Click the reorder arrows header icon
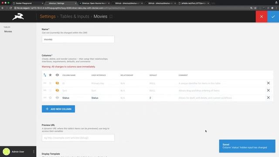Screen dimensions: 279x157 pyautogui.click(x=45, y=75)
